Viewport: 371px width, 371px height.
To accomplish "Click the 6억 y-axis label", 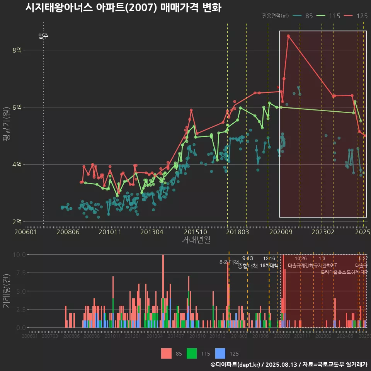I will (x=17, y=107).
